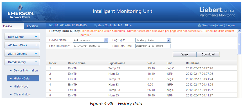The image size is (243, 108).
Task: Click the user profile icon beside Welcome
Action: click(199, 25)
